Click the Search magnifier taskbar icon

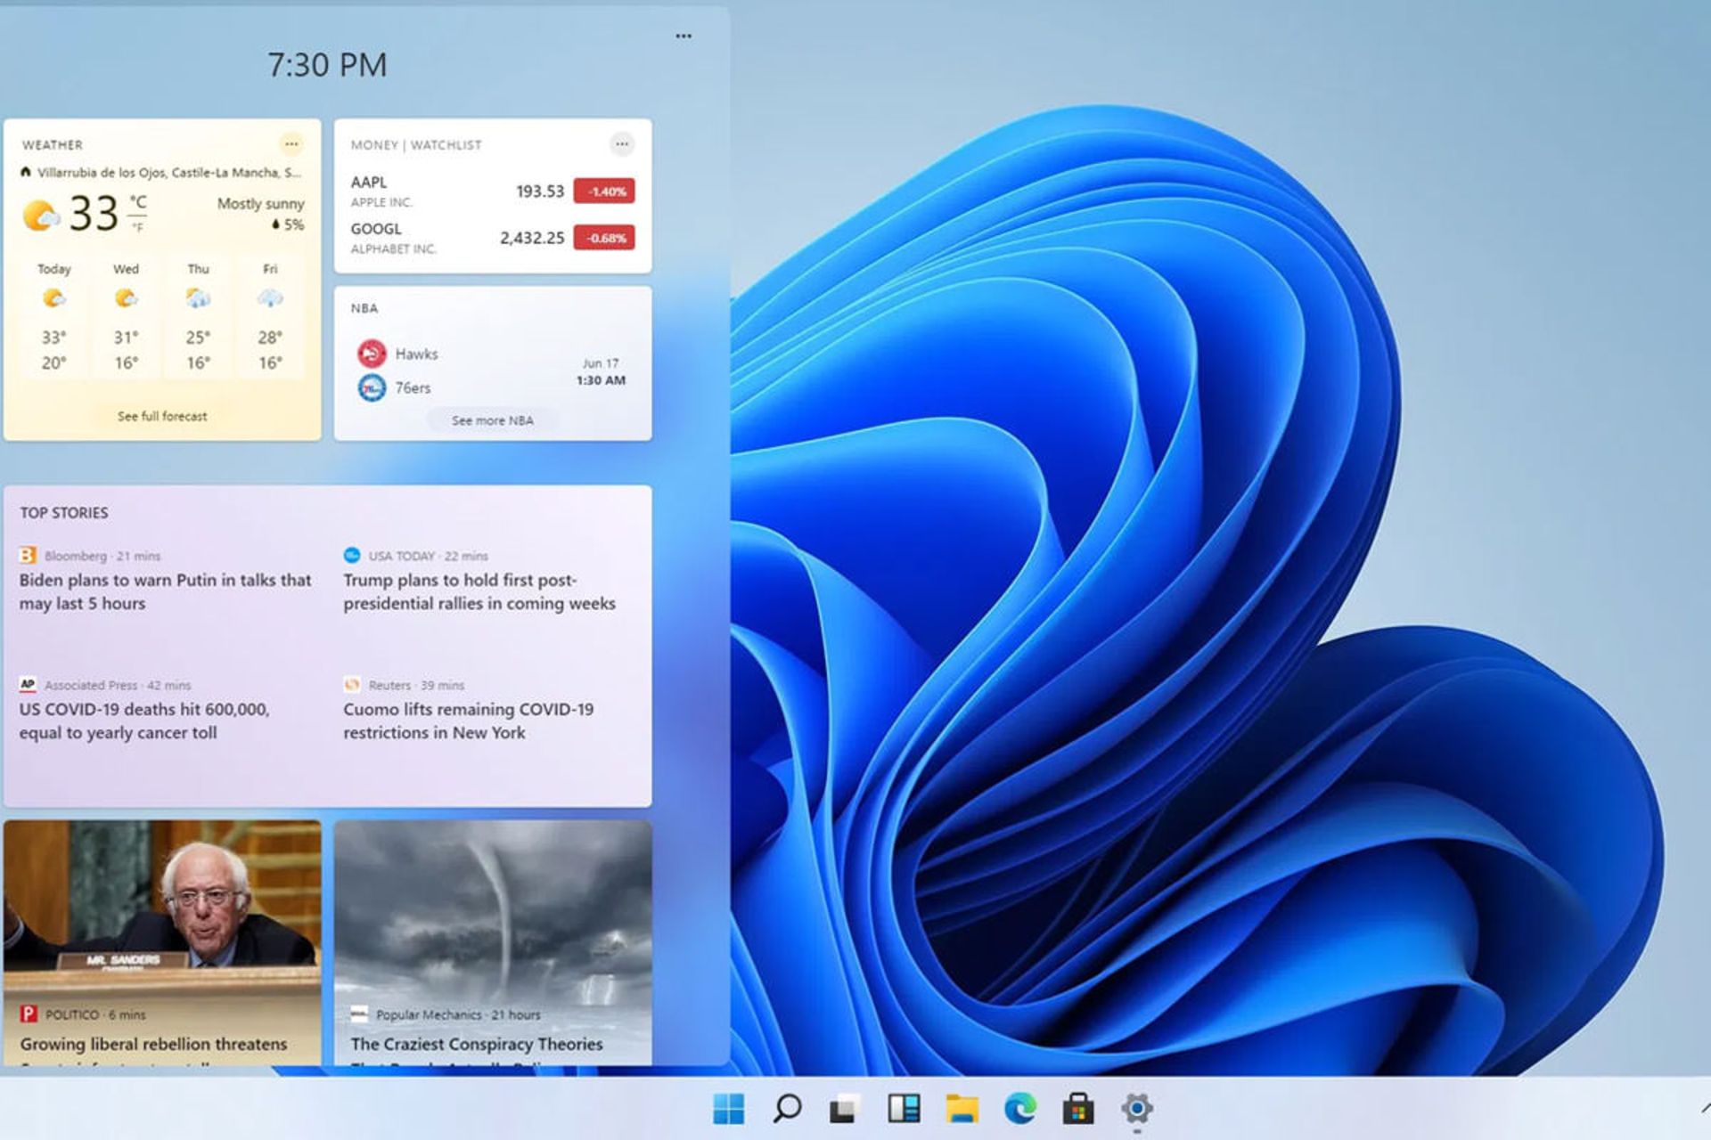point(787,1109)
